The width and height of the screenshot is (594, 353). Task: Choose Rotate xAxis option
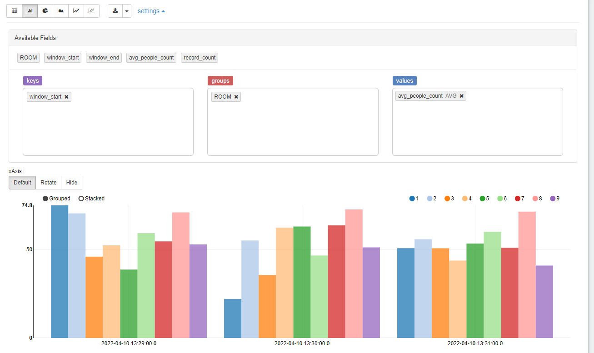(49, 183)
